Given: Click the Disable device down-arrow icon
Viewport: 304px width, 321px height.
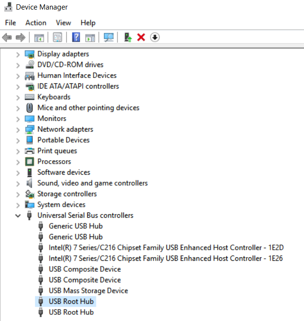Looking at the screenshot, I should click(x=155, y=37).
